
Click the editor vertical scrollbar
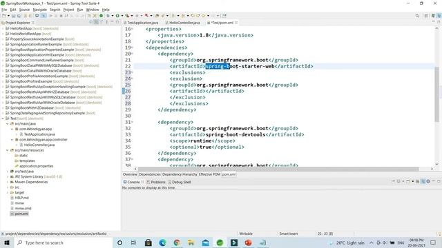[436, 94]
